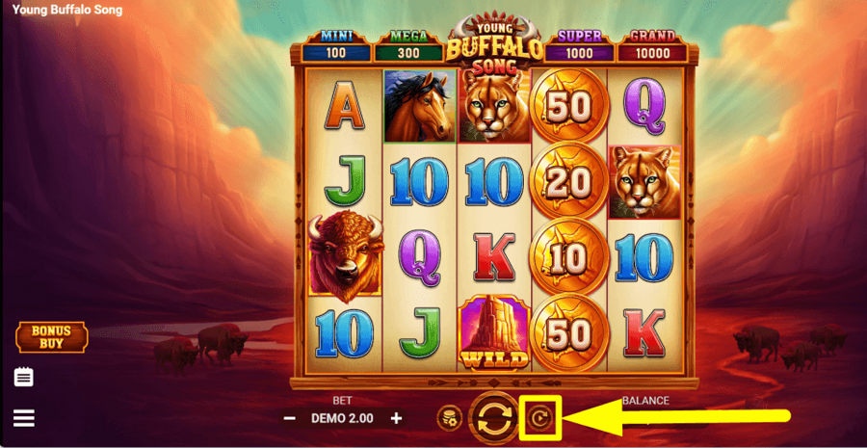The image size is (867, 448).
Task: Decrease the bet with the minus button
Action: [289, 418]
